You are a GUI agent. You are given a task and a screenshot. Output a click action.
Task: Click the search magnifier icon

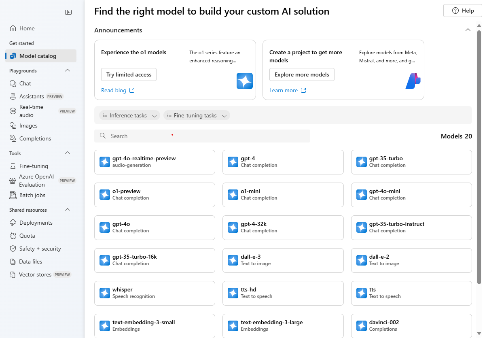103,136
